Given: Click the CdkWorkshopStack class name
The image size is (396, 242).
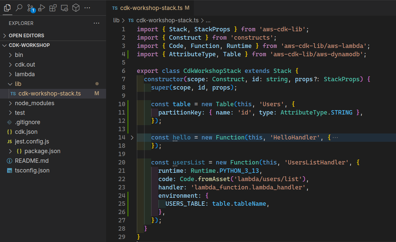Looking at the screenshot, I should click(x=212, y=71).
